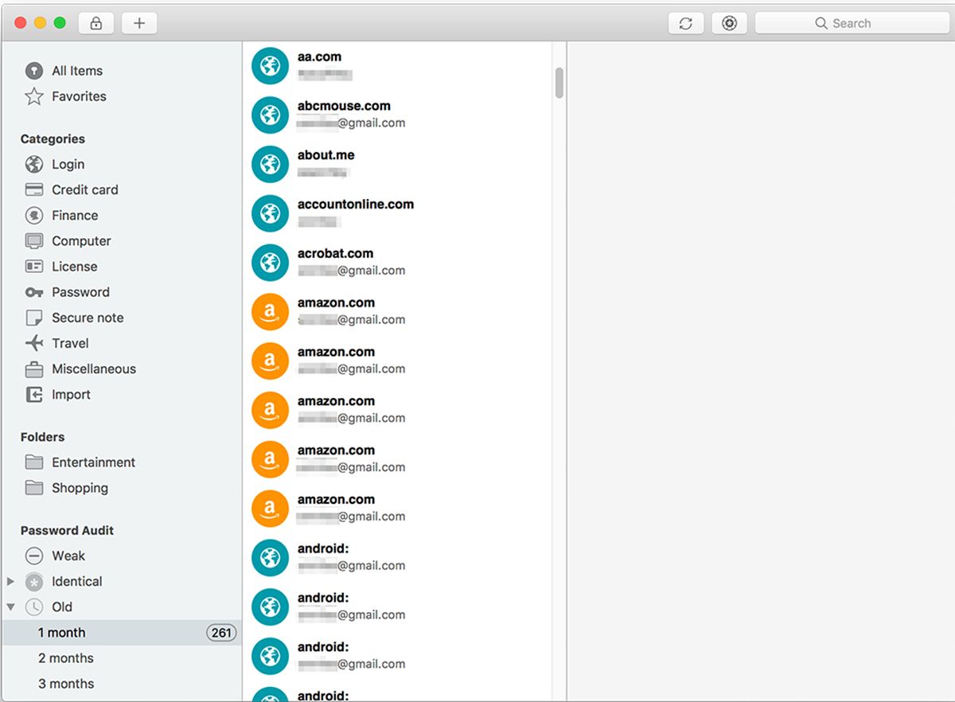The width and height of the screenshot is (955, 702).
Task: Open the settings gear icon
Action: pyautogui.click(x=728, y=23)
